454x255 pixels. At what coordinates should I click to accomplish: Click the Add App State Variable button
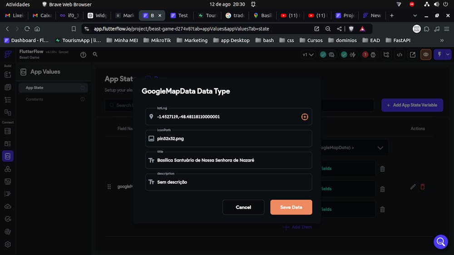(x=412, y=105)
